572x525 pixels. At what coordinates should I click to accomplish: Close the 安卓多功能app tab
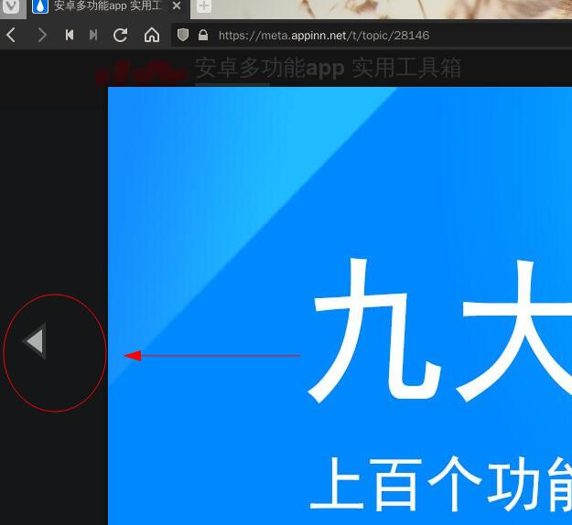(x=177, y=6)
